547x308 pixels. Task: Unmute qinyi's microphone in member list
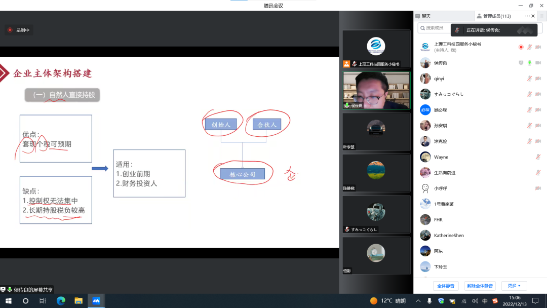pos(530,79)
